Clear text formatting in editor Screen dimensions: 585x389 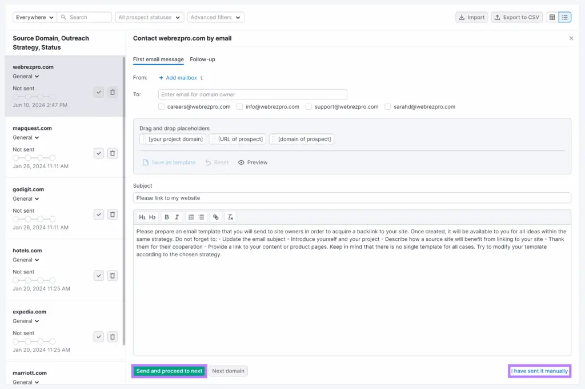pos(230,217)
